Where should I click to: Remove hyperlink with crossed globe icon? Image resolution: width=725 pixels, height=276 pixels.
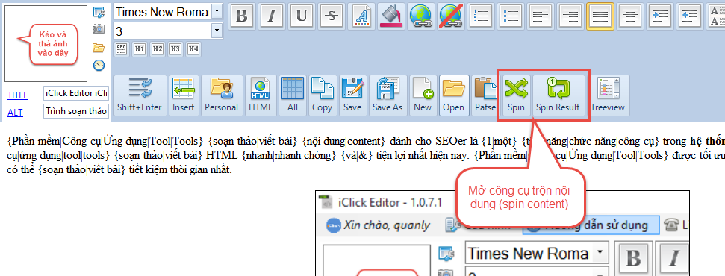click(x=451, y=16)
